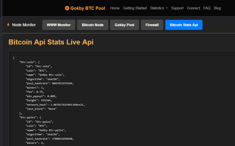
Task: Click the pool_hashrate value 2700821659648
Action: [62, 139]
